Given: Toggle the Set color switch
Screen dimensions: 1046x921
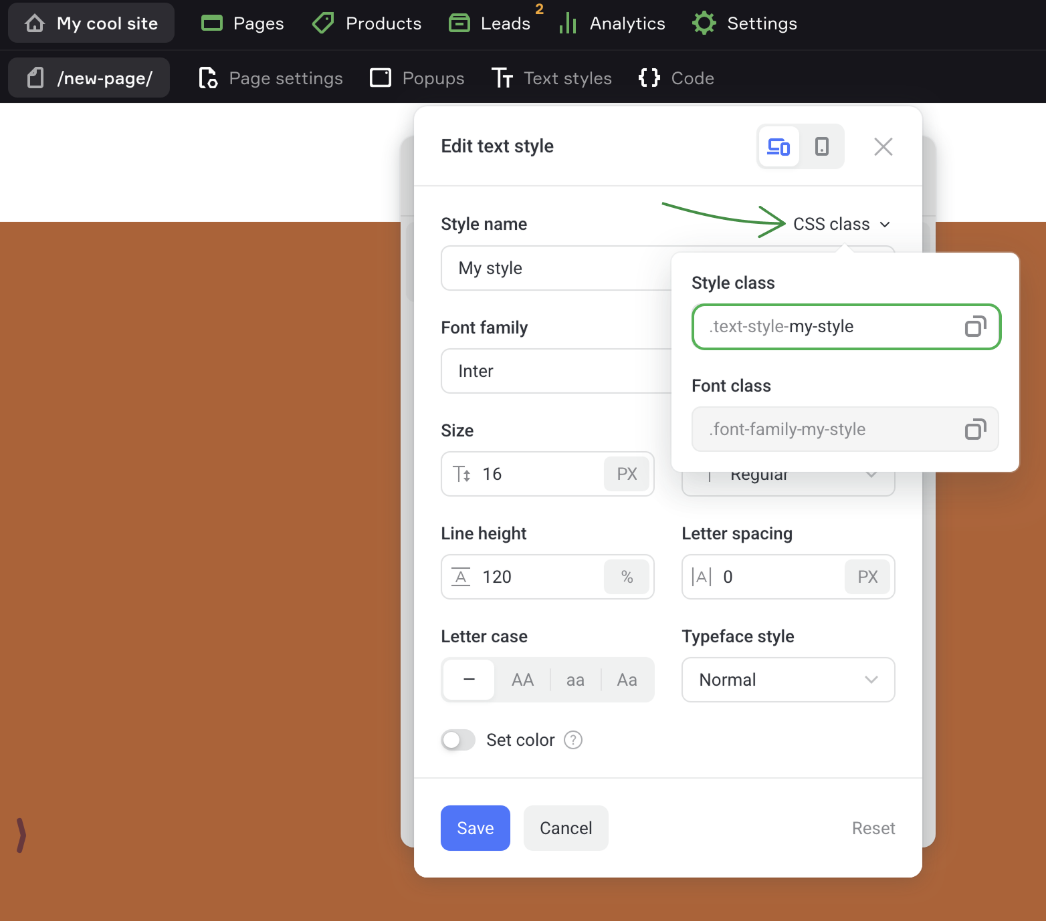Looking at the screenshot, I should pyautogui.click(x=458, y=740).
